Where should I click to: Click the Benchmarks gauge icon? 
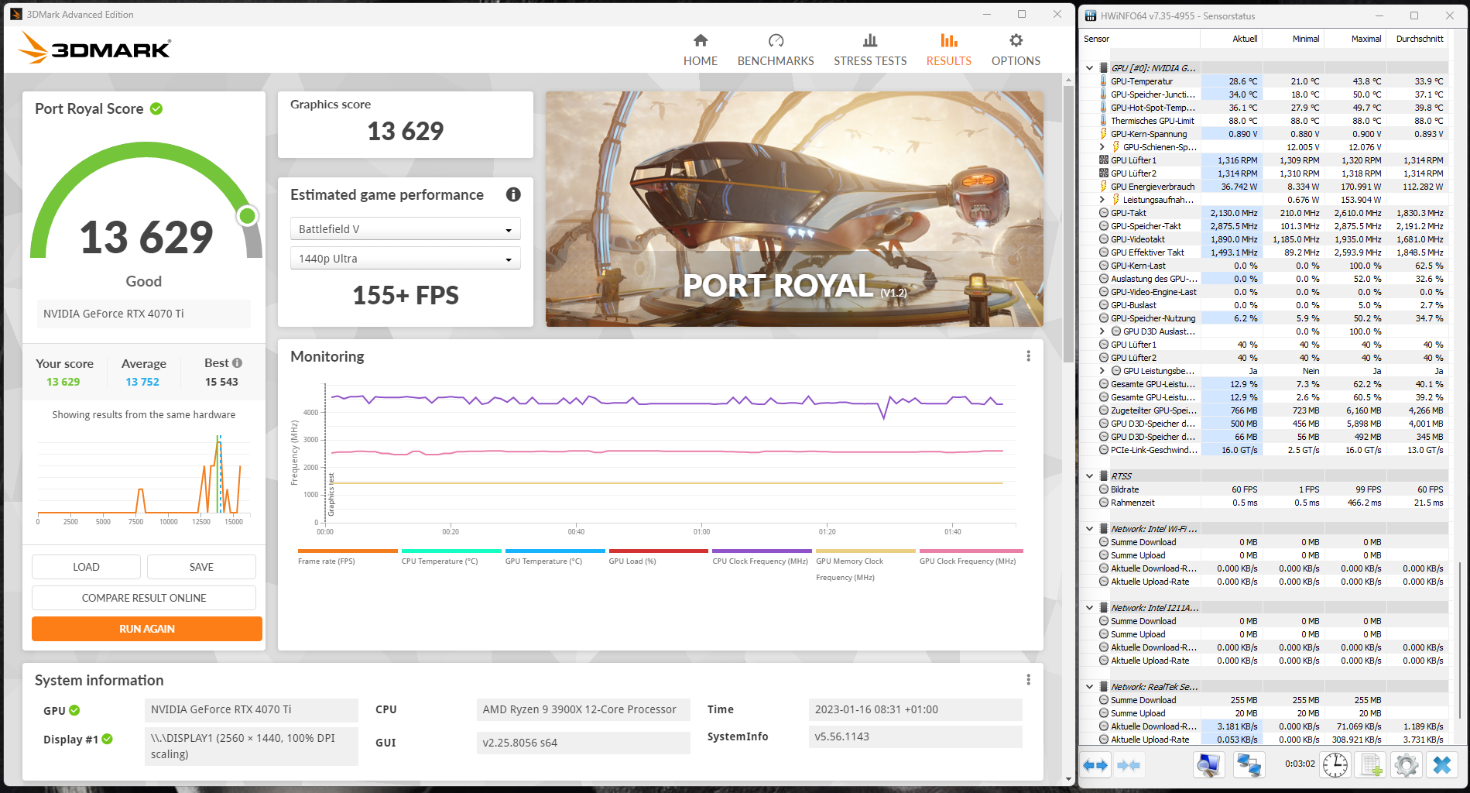(776, 40)
